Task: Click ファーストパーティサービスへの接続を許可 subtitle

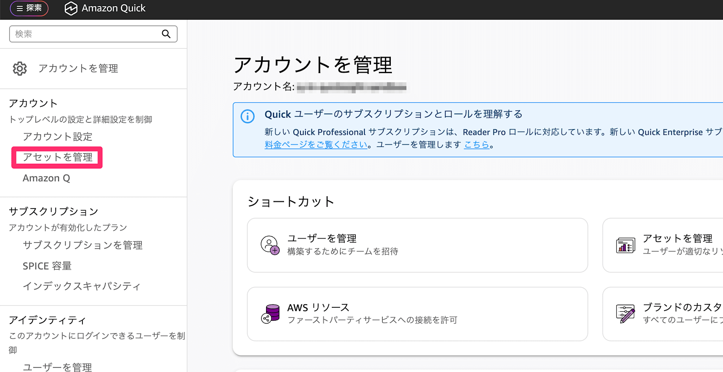Action: pos(372,320)
